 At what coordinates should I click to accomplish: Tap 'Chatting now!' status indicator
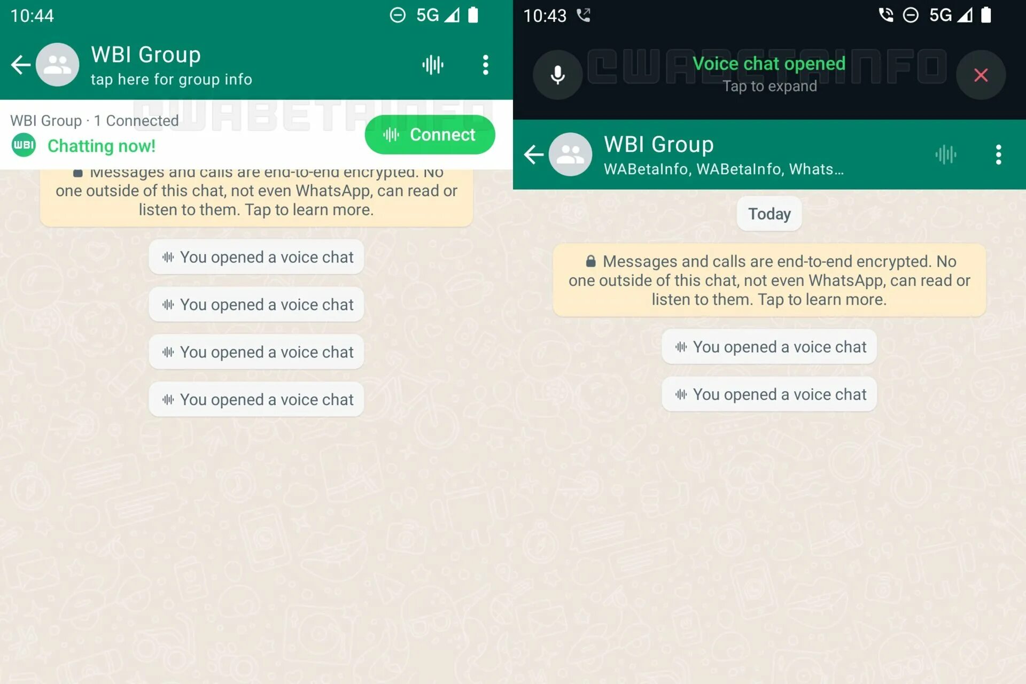point(102,145)
